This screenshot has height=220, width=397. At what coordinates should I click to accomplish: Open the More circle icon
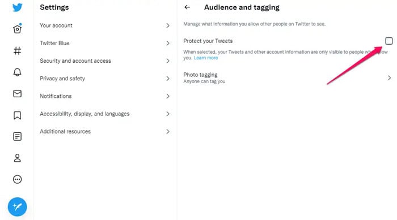click(17, 179)
